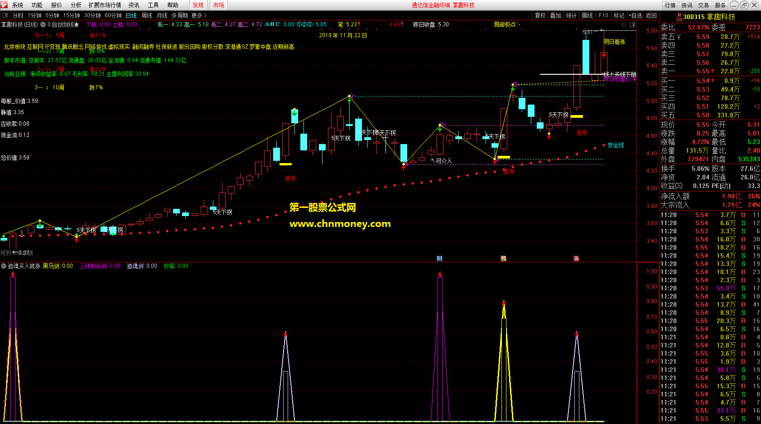761x424 pixels.
Task: Click the 2019年11月22日 date label
Action: (x=343, y=35)
